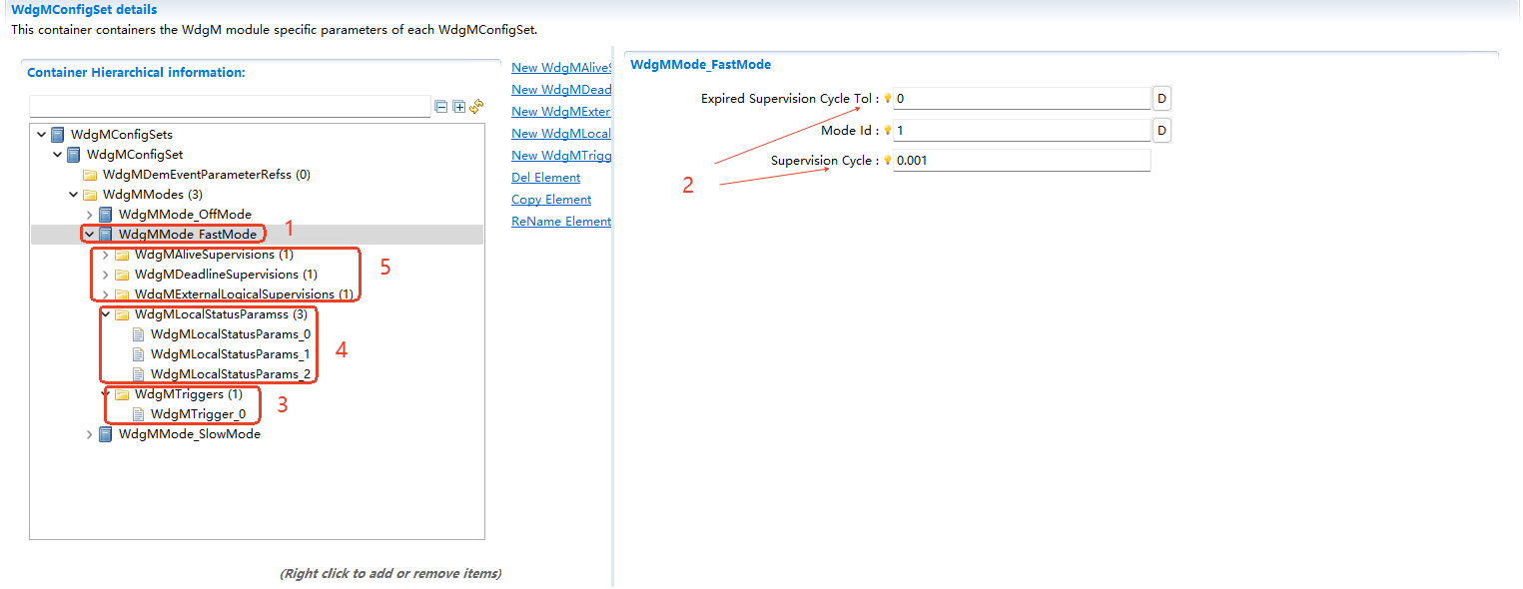Expand the WdgMAliveSupervisions folder
Viewport: 1523px width, 589px height.
click(105, 255)
